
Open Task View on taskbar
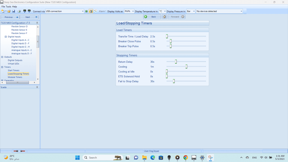point(127,157)
